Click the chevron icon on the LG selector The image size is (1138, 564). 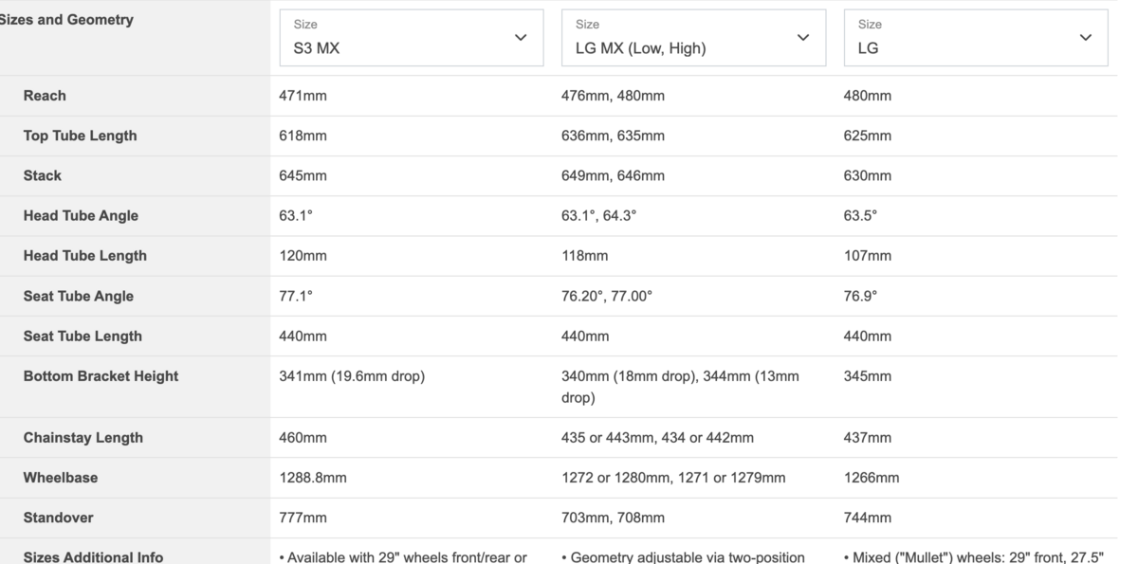(1085, 38)
